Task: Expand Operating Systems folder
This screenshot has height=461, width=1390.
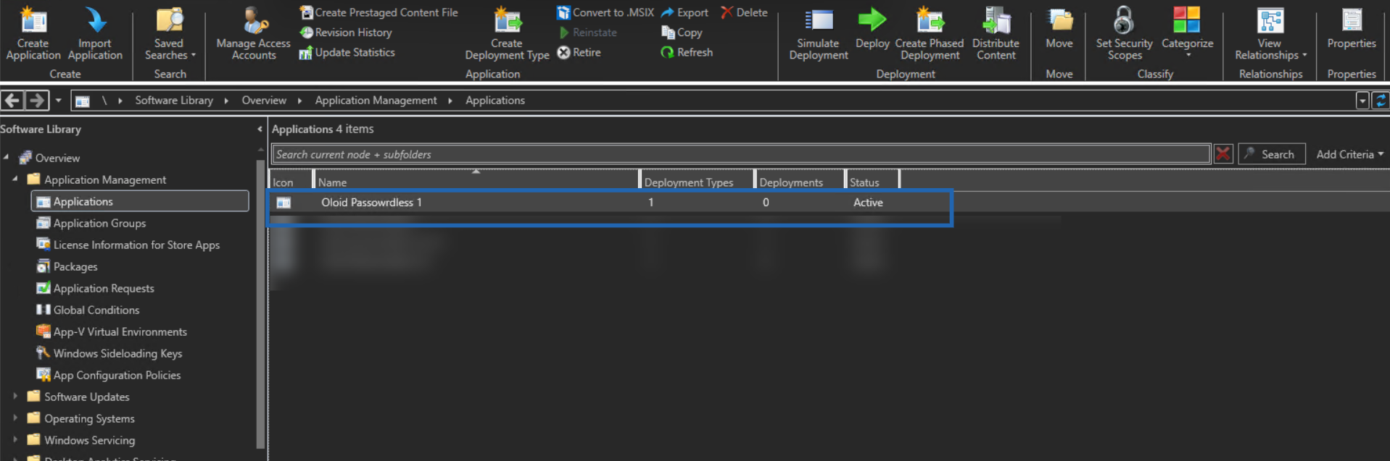Action: (x=15, y=418)
